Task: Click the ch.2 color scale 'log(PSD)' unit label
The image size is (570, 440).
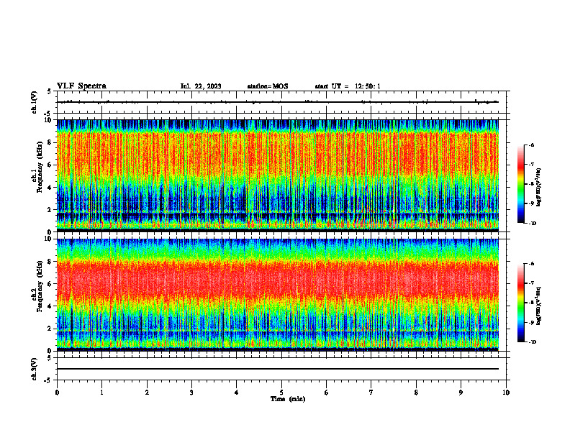Action: point(540,306)
